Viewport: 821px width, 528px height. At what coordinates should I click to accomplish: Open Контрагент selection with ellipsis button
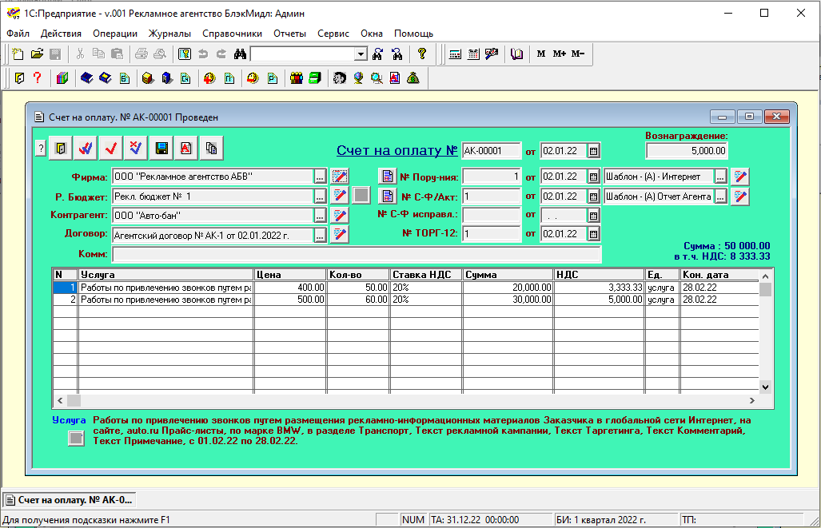(x=320, y=216)
